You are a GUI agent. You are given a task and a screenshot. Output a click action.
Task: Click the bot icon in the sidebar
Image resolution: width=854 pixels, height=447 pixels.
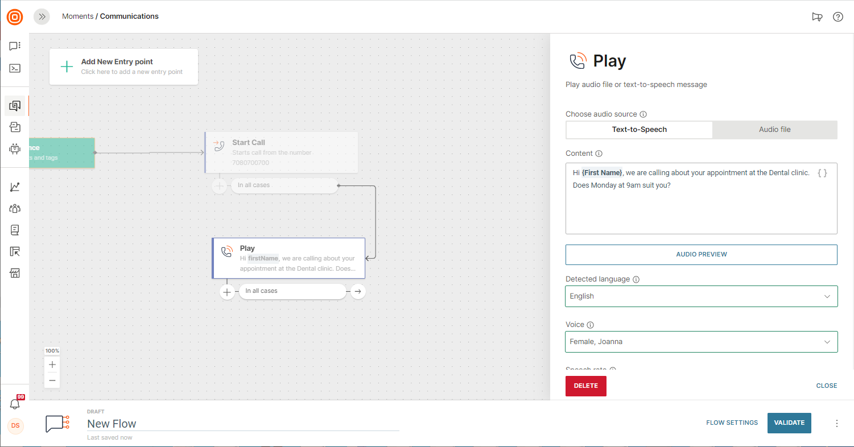15,149
